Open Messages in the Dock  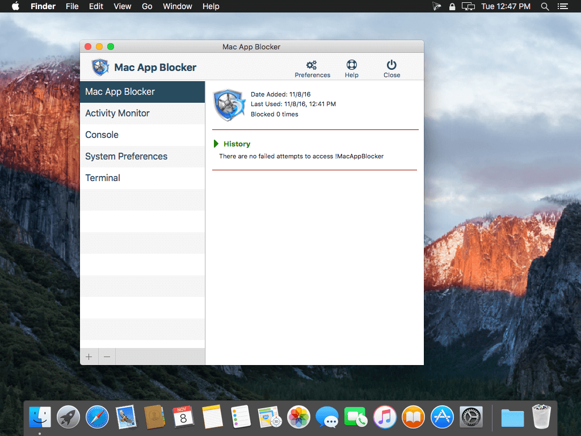(327, 417)
